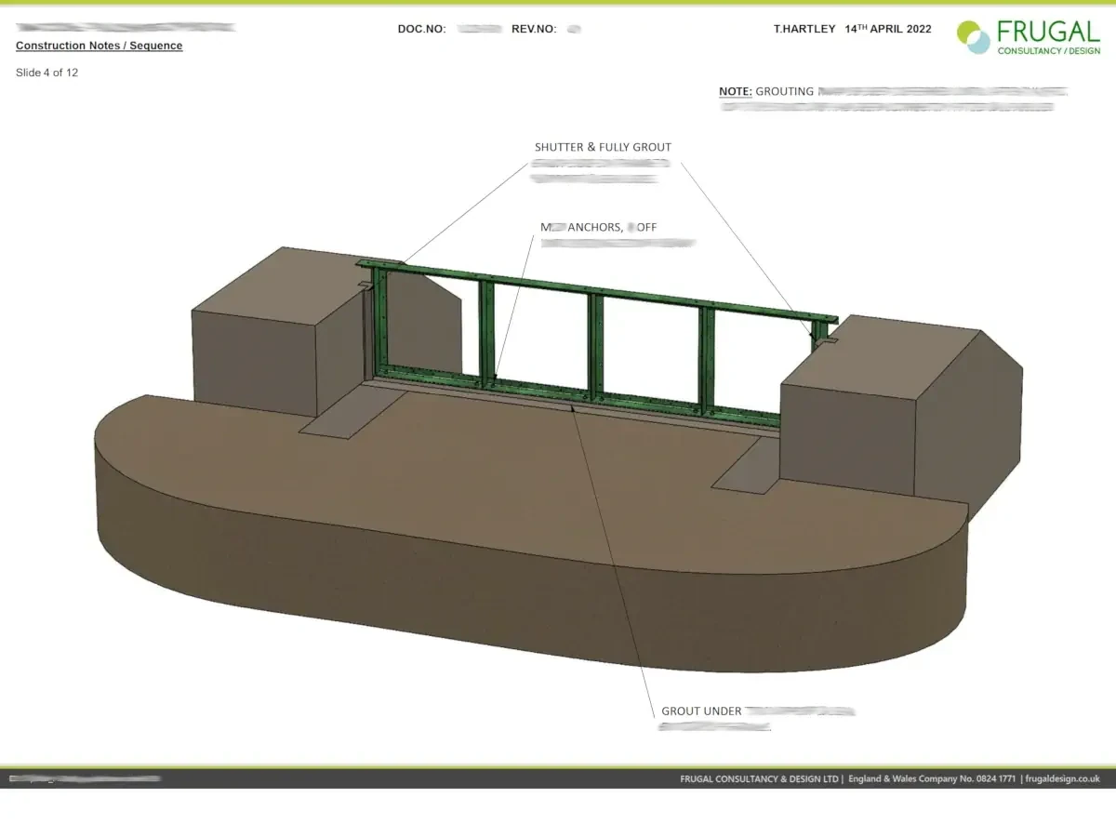Click the frugaldesign.co.uk footer link
This screenshot has width=1116, height=837.
pyautogui.click(x=1063, y=779)
